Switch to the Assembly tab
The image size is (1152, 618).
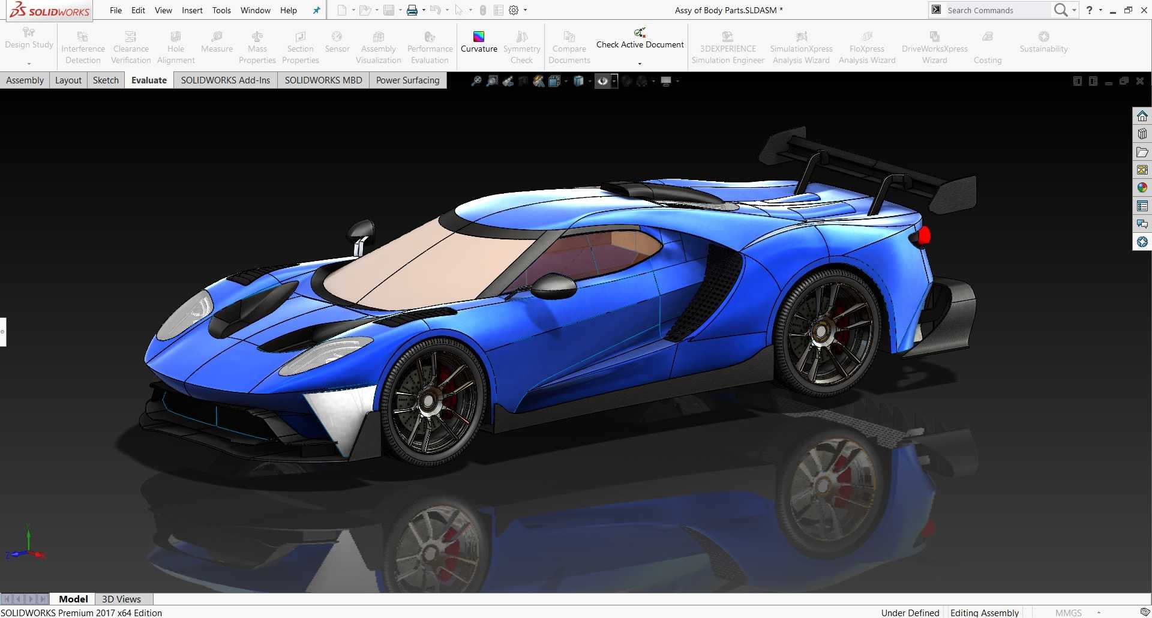pyautogui.click(x=25, y=80)
